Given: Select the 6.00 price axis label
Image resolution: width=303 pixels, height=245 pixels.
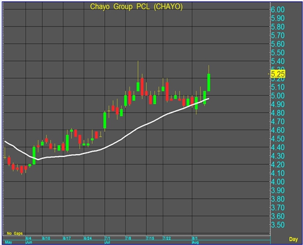Looking at the screenshot, I should tap(278, 10).
